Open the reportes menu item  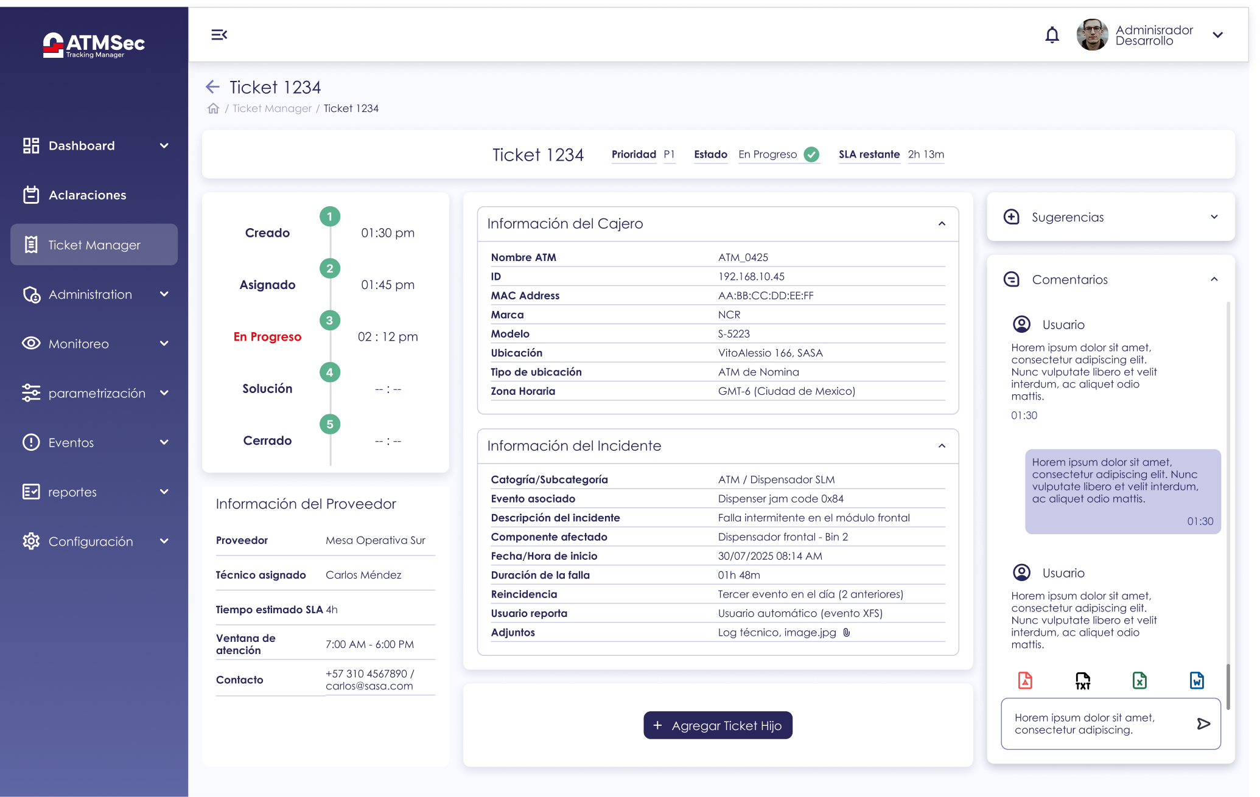click(x=72, y=492)
